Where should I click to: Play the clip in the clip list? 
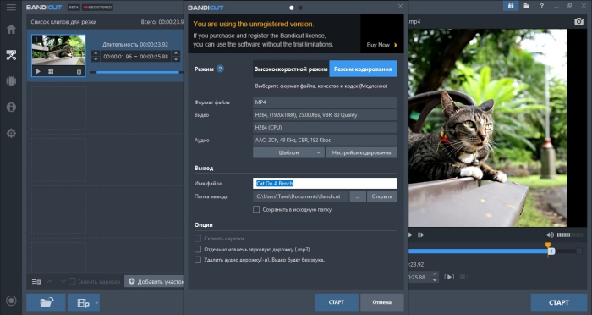pos(38,71)
